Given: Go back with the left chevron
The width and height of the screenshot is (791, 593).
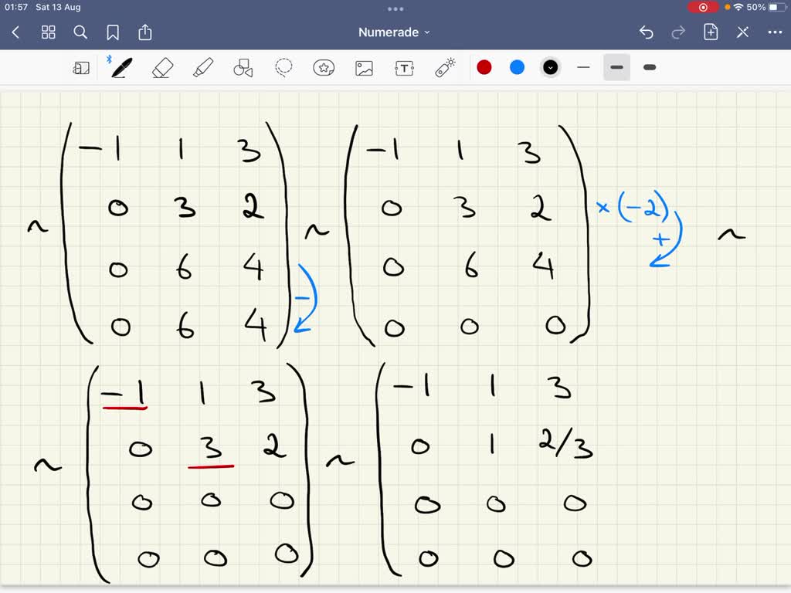Looking at the screenshot, I should tap(15, 32).
